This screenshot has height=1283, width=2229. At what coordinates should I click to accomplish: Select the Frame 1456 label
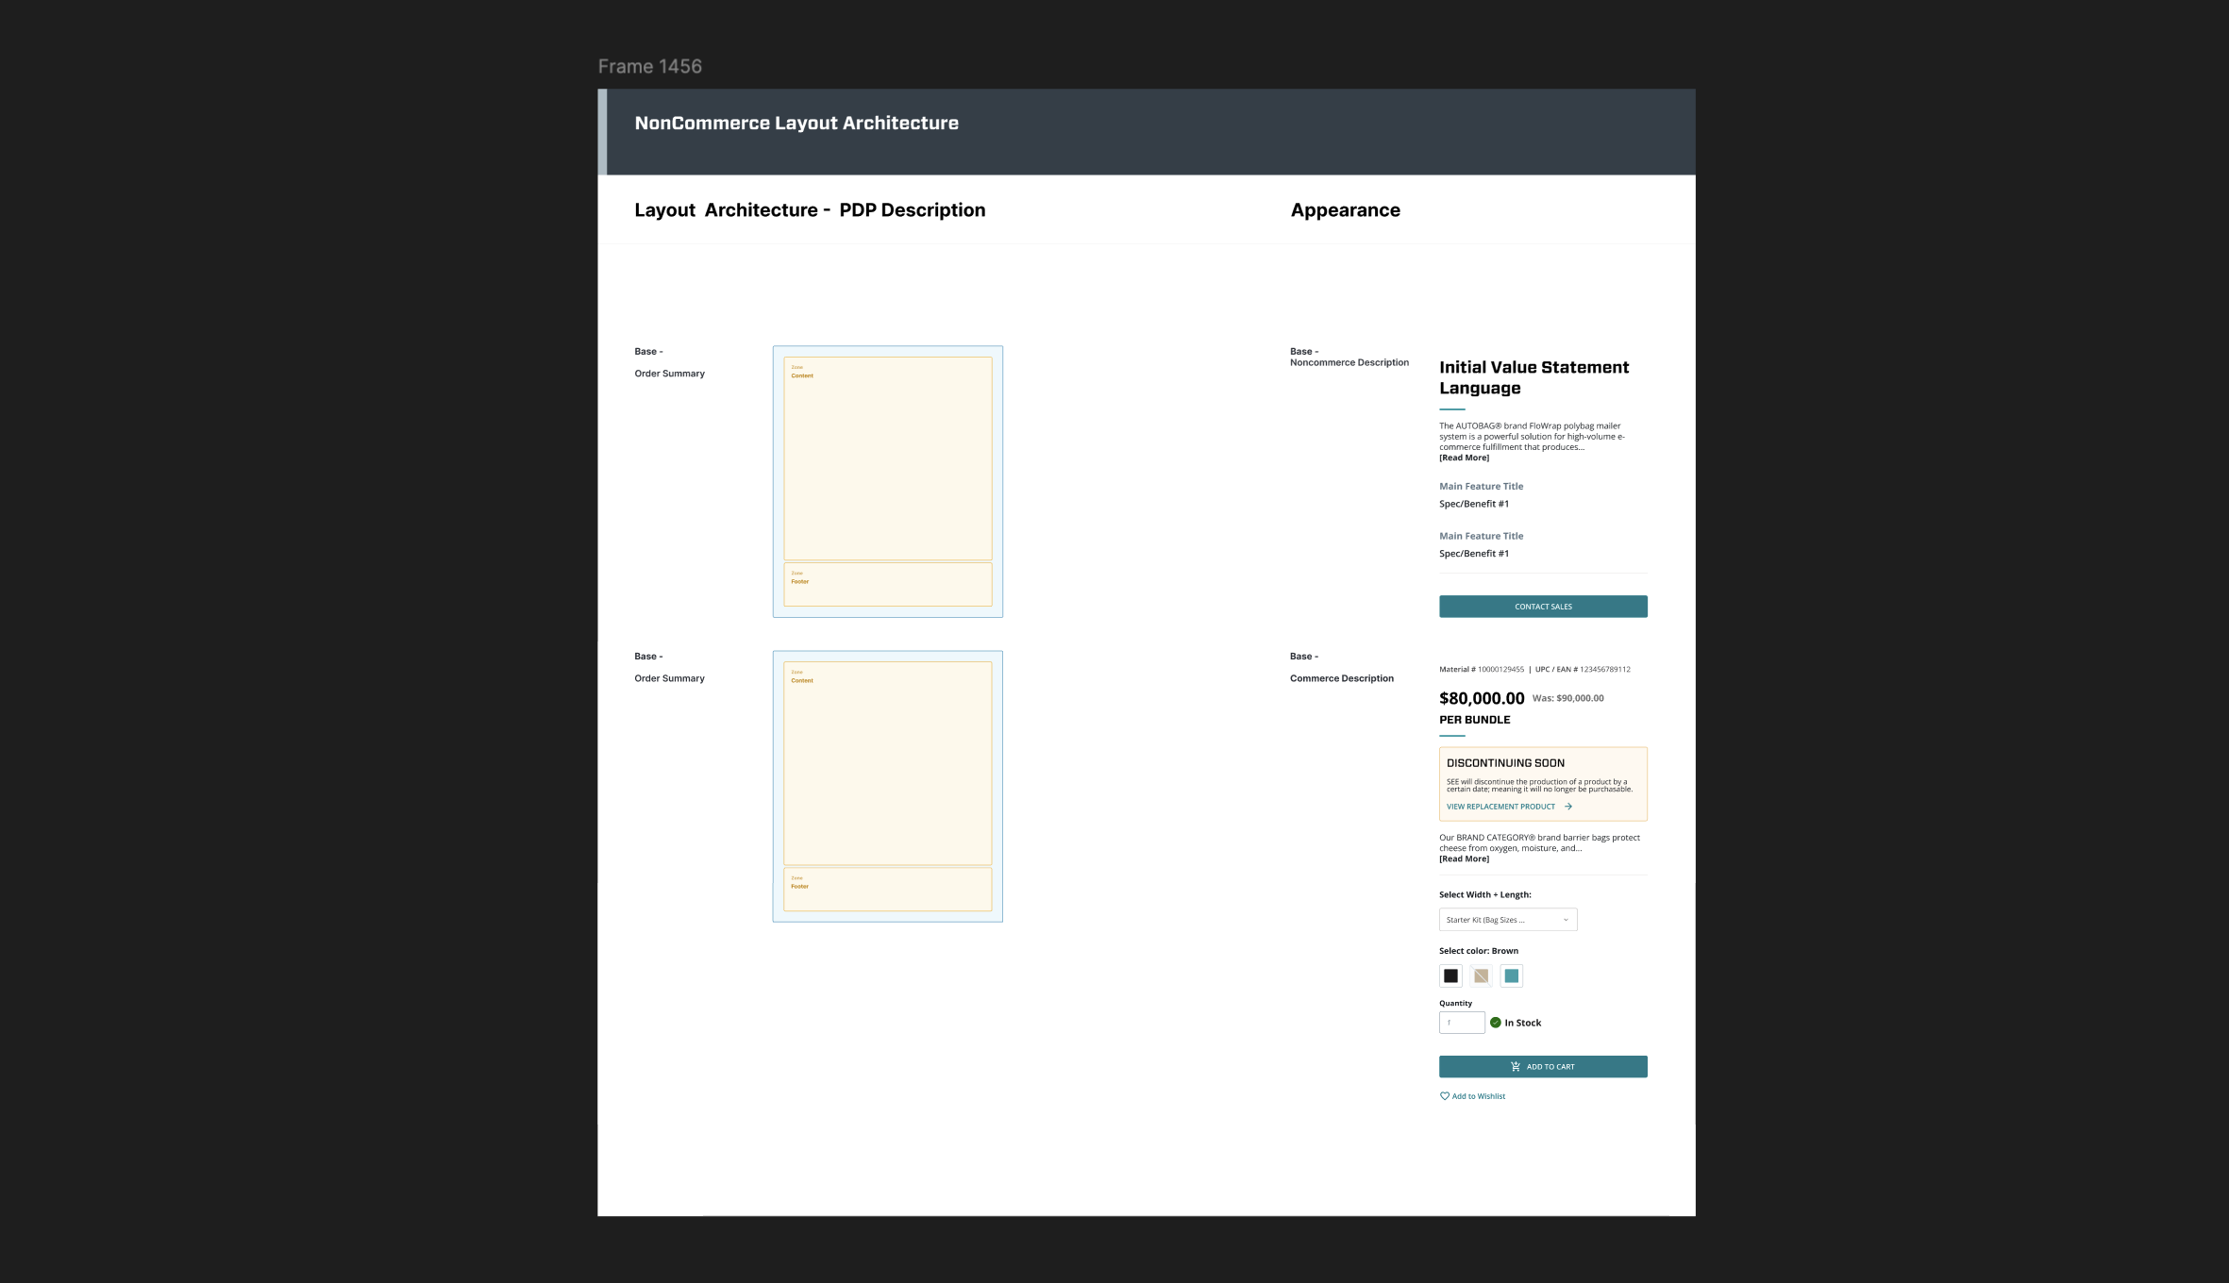[649, 67]
